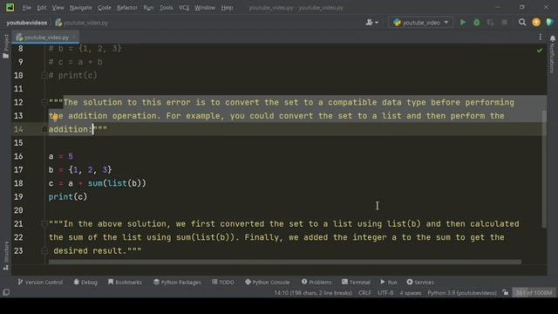Open the Project tool window
The width and height of the screenshot is (558, 314).
click(6, 46)
